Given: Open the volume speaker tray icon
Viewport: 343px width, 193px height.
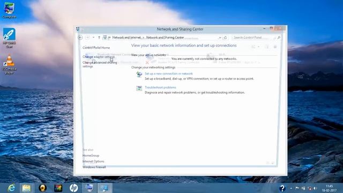Looking at the screenshot, I should coord(315,188).
